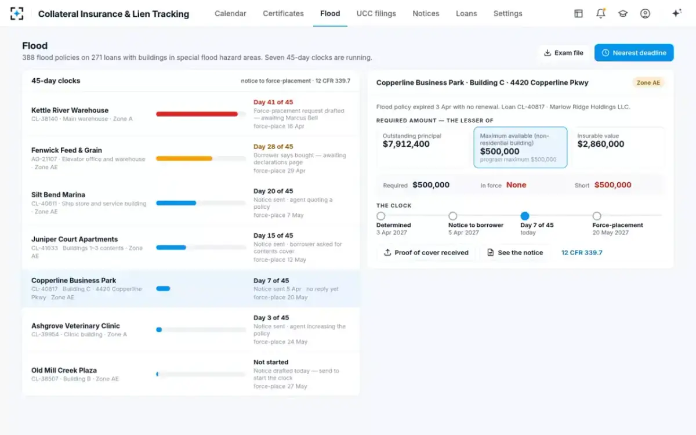The height and width of the screenshot is (435, 696).
Task: Select the Juniper Court Apartments row
Action: click(x=191, y=248)
